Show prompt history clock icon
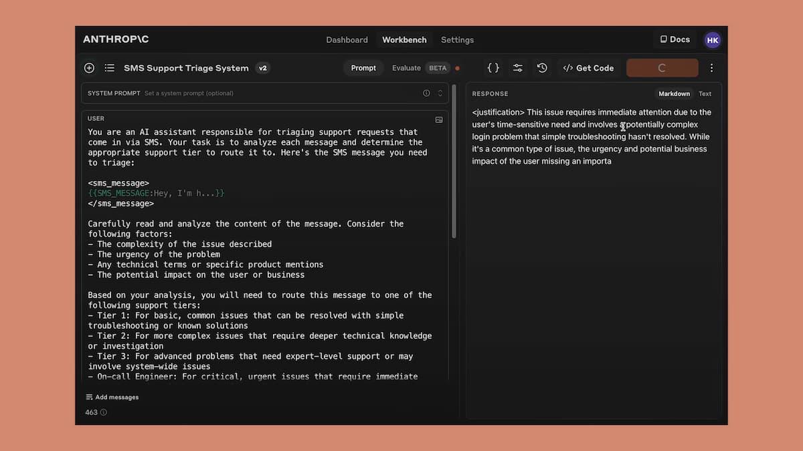The height and width of the screenshot is (451, 803). pos(542,68)
